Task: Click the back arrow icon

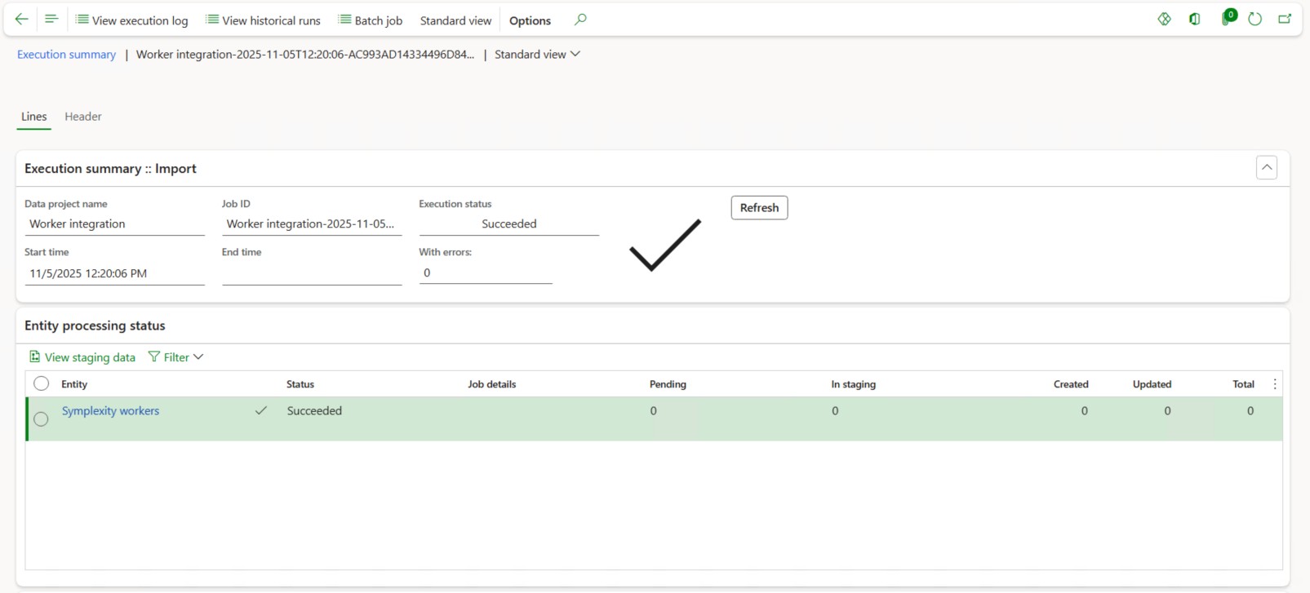Action: (x=22, y=20)
